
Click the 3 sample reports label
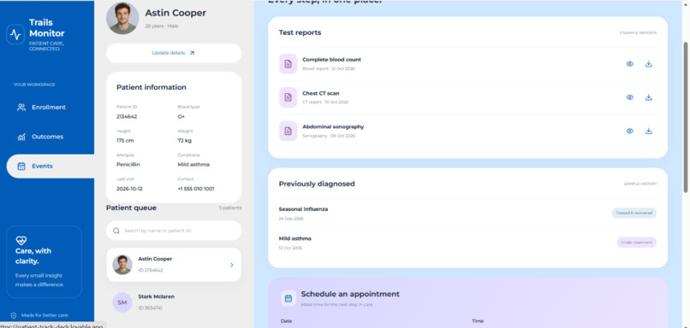tap(638, 33)
